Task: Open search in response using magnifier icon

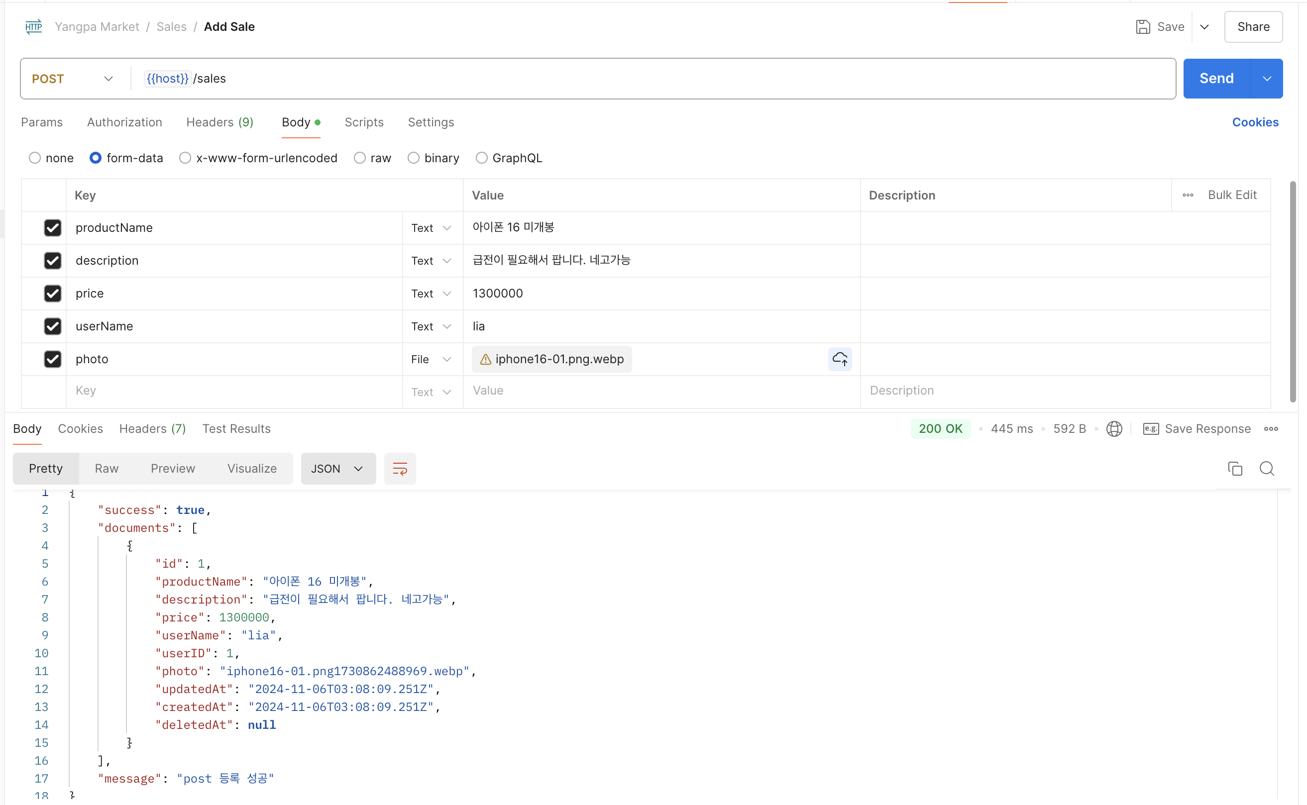Action: [1267, 469]
